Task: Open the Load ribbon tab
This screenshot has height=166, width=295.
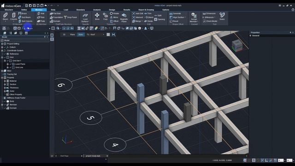Action: point(66,10)
